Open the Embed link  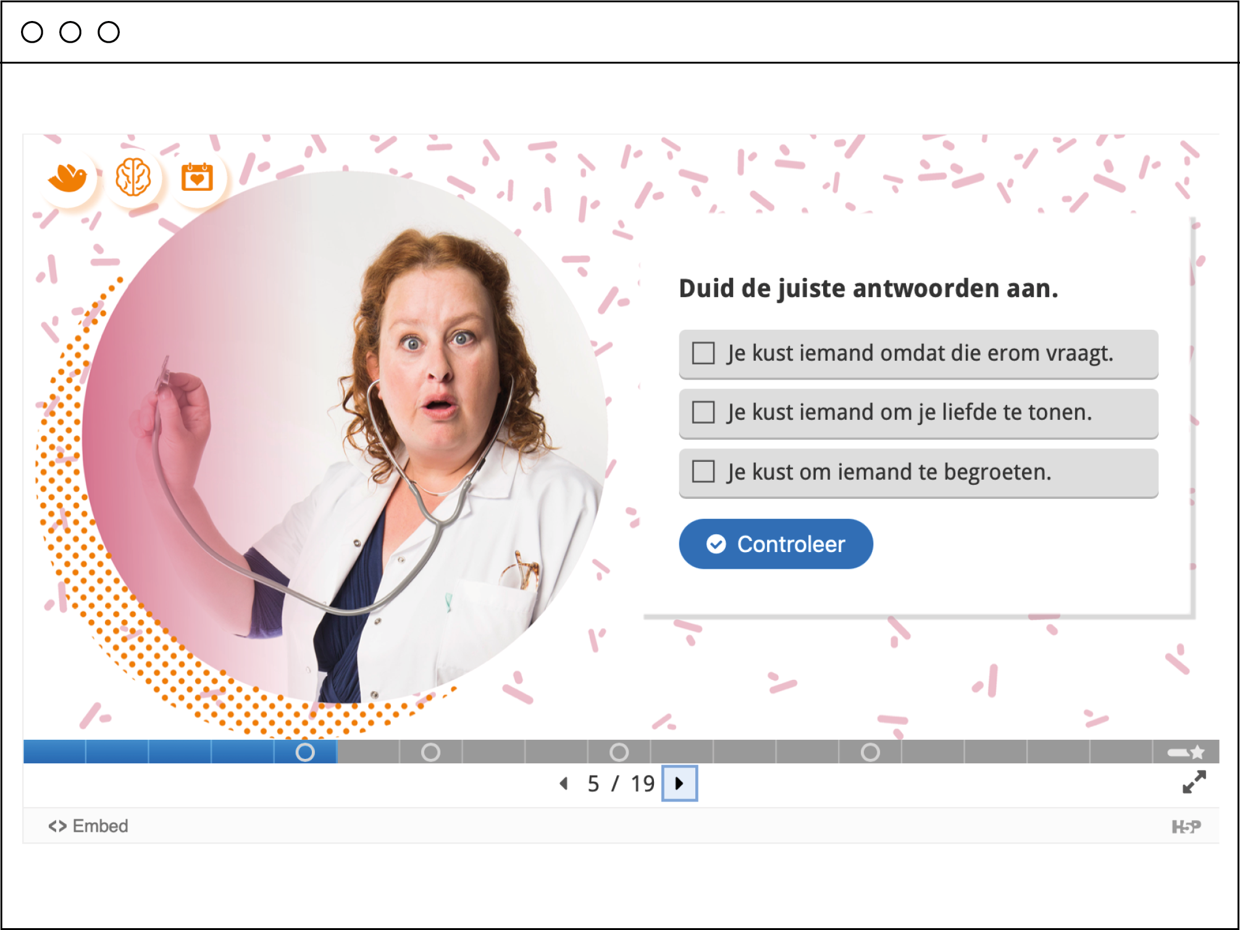pos(88,826)
